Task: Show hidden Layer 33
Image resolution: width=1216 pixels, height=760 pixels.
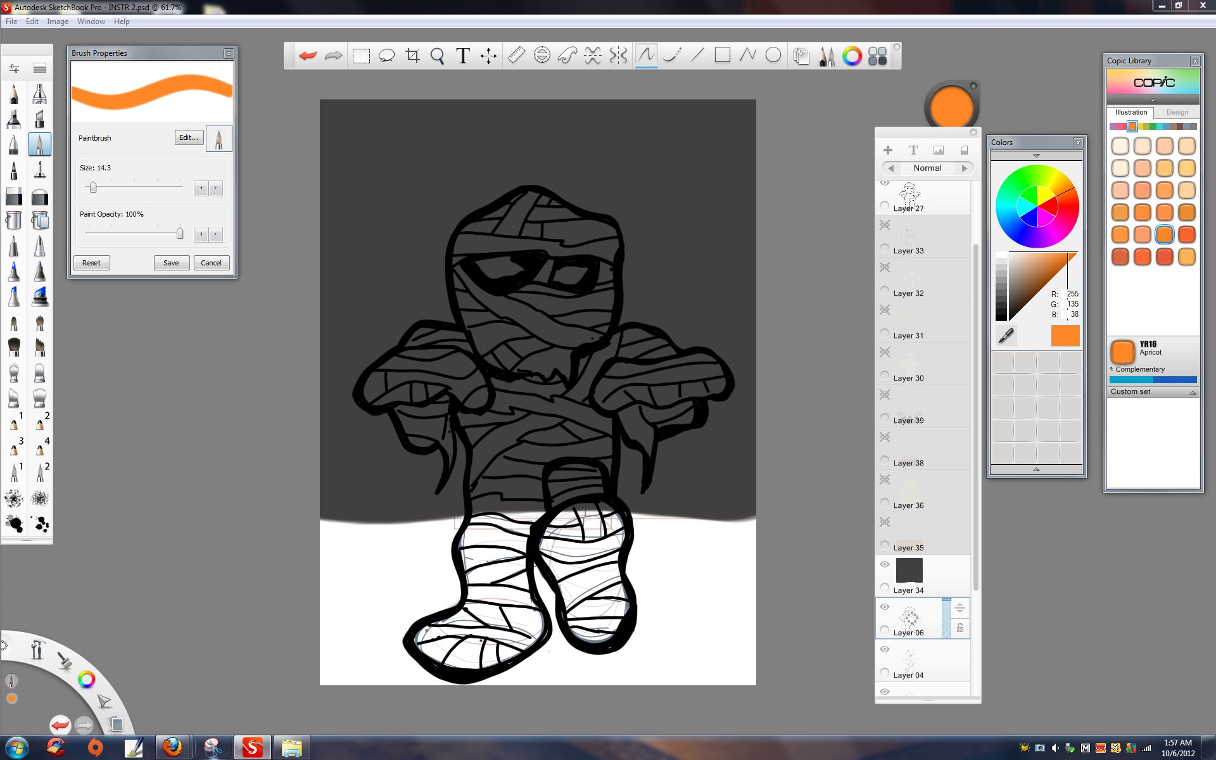Action: click(x=885, y=225)
